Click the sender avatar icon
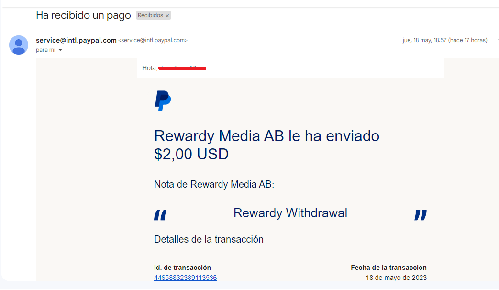This screenshot has width=499, height=290. 19,45
